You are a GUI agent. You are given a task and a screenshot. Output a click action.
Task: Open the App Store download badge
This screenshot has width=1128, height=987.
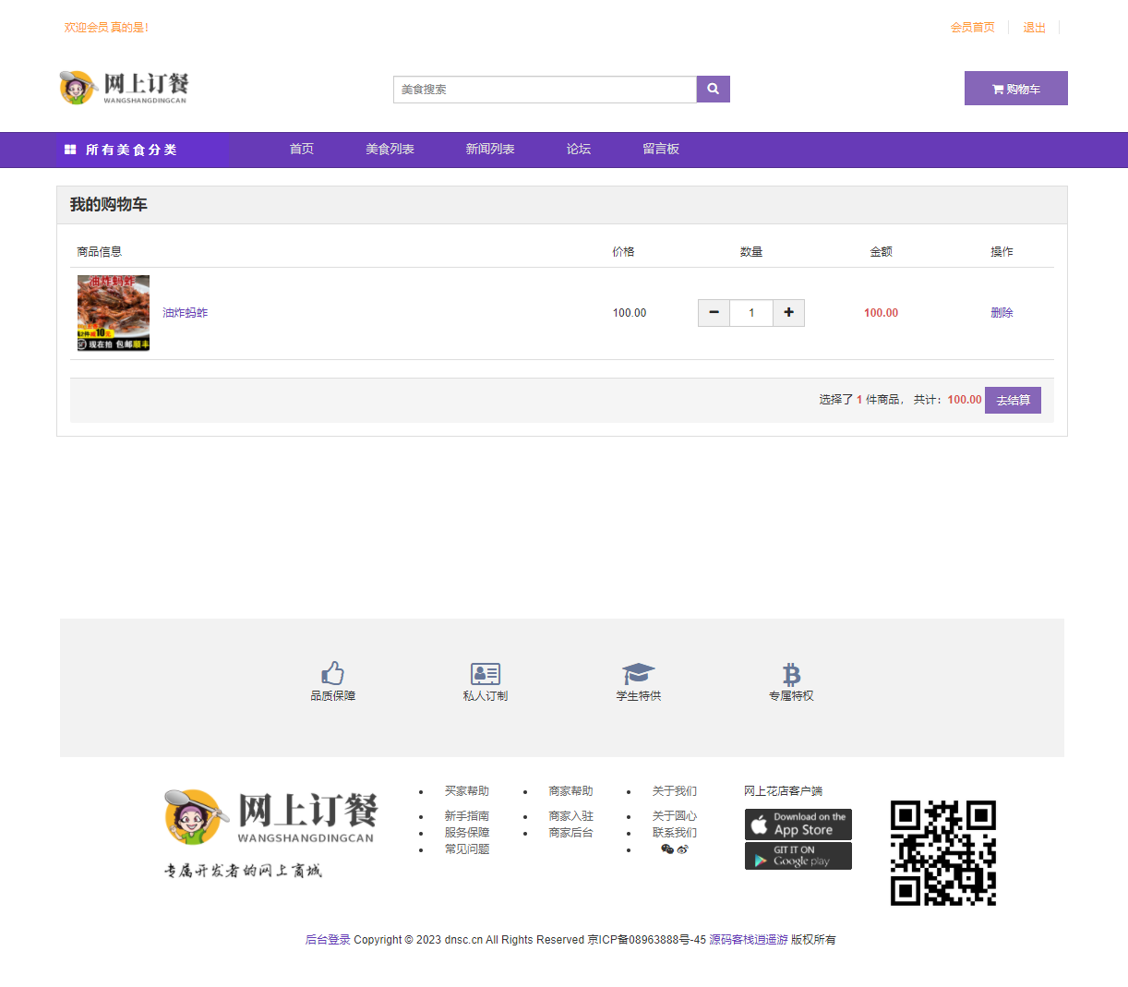tap(798, 824)
